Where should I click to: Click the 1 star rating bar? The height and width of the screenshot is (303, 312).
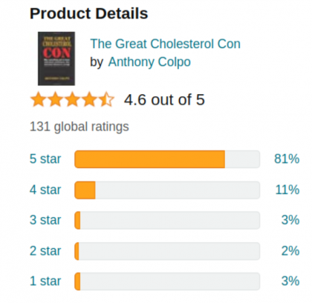tap(167, 282)
